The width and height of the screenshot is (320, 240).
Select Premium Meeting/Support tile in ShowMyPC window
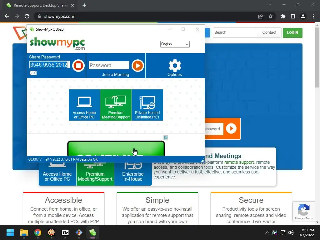[116, 105]
